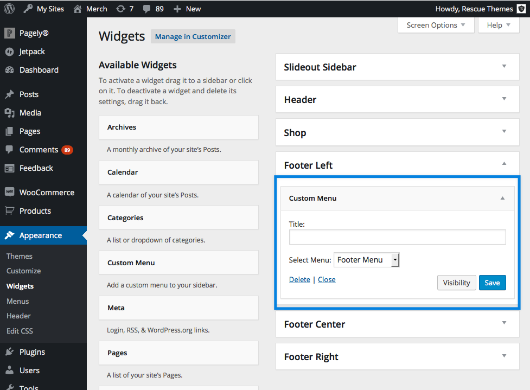Click the Tools wrench icon
The image size is (530, 390).
click(x=9, y=387)
